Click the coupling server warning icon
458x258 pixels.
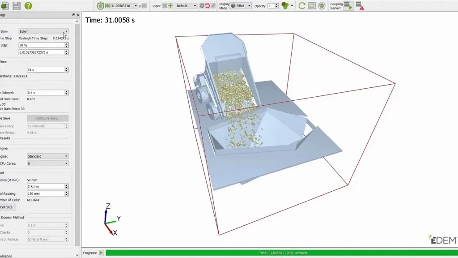pos(360,5)
